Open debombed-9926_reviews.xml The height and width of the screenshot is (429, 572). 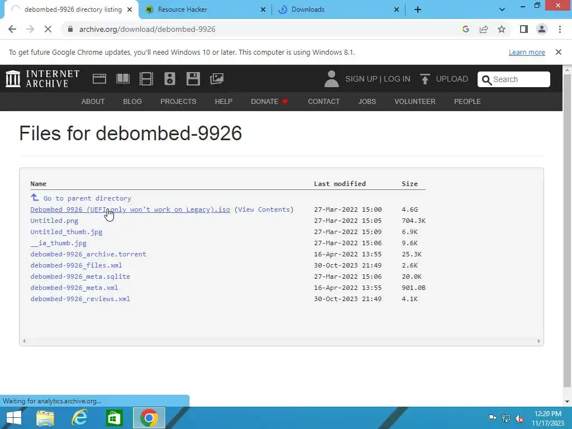[80, 299]
